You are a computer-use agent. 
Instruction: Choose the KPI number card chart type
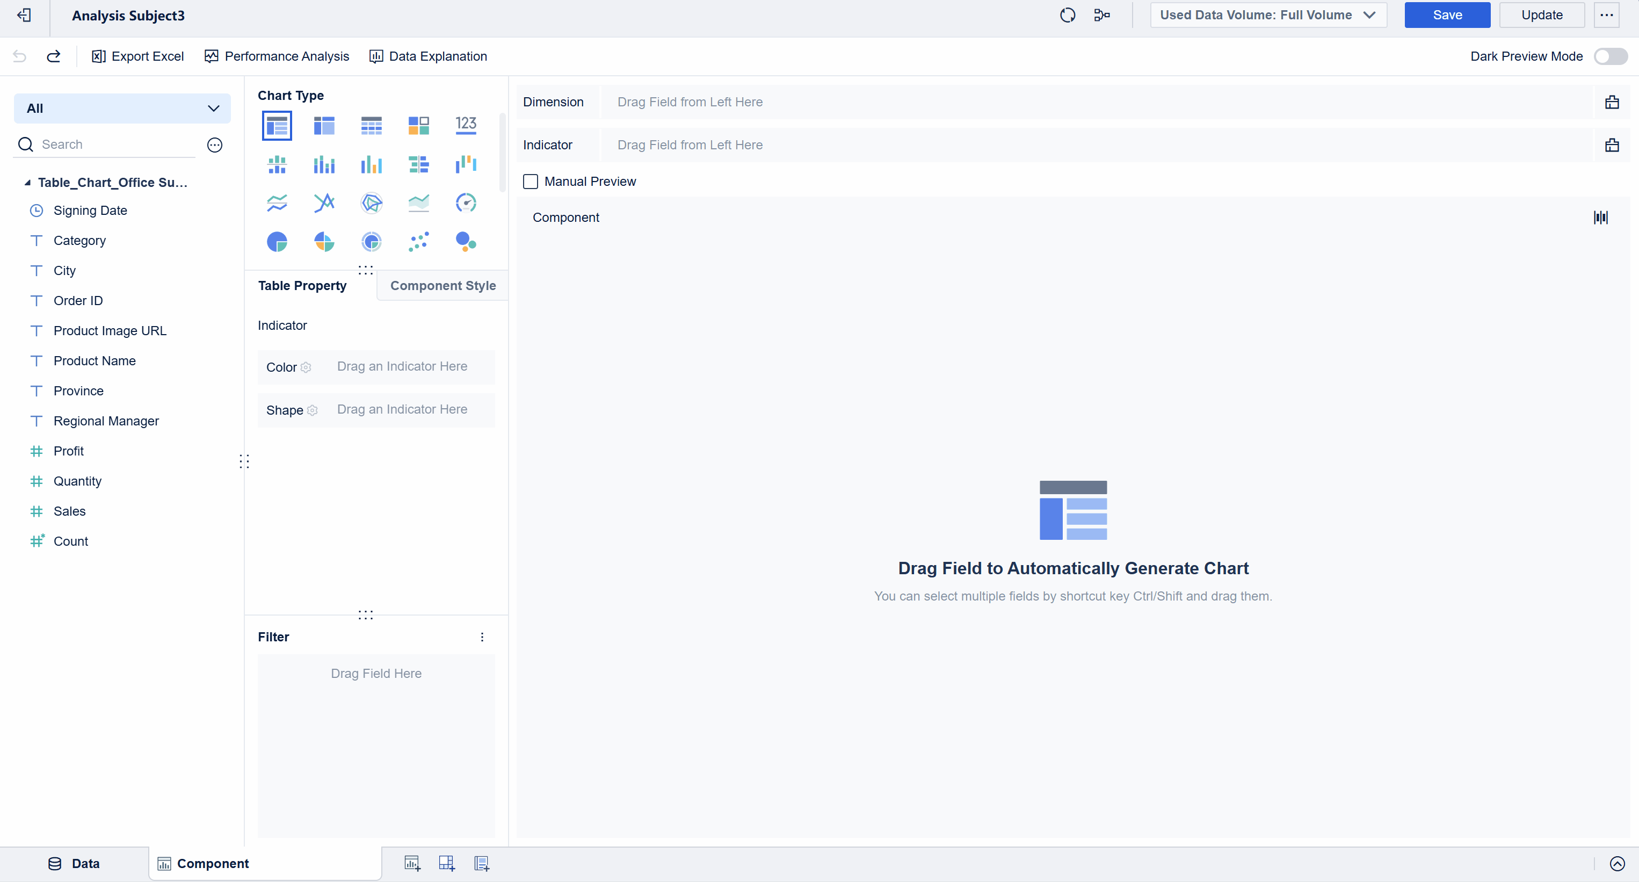click(x=466, y=125)
